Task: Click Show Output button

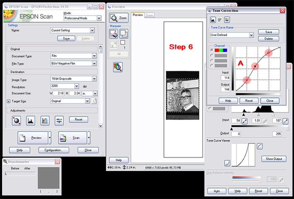Action: 274,159
